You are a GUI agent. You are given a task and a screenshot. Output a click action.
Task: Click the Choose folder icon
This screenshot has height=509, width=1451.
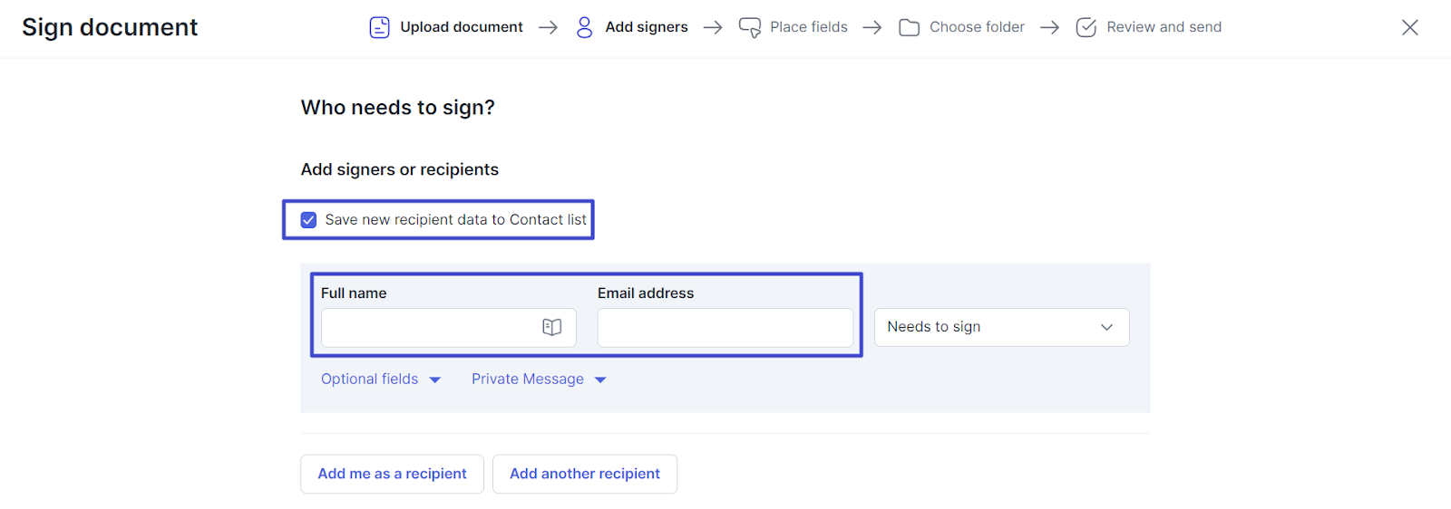tap(909, 27)
